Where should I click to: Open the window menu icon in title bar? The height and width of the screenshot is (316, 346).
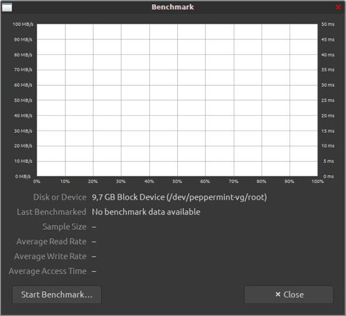tap(7, 7)
